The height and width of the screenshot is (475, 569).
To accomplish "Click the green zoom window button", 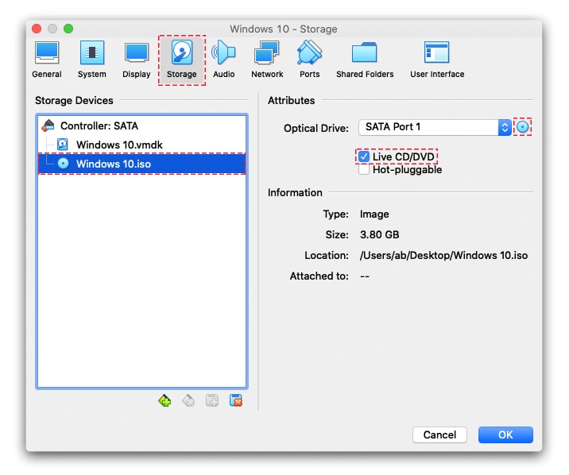I will coord(68,29).
